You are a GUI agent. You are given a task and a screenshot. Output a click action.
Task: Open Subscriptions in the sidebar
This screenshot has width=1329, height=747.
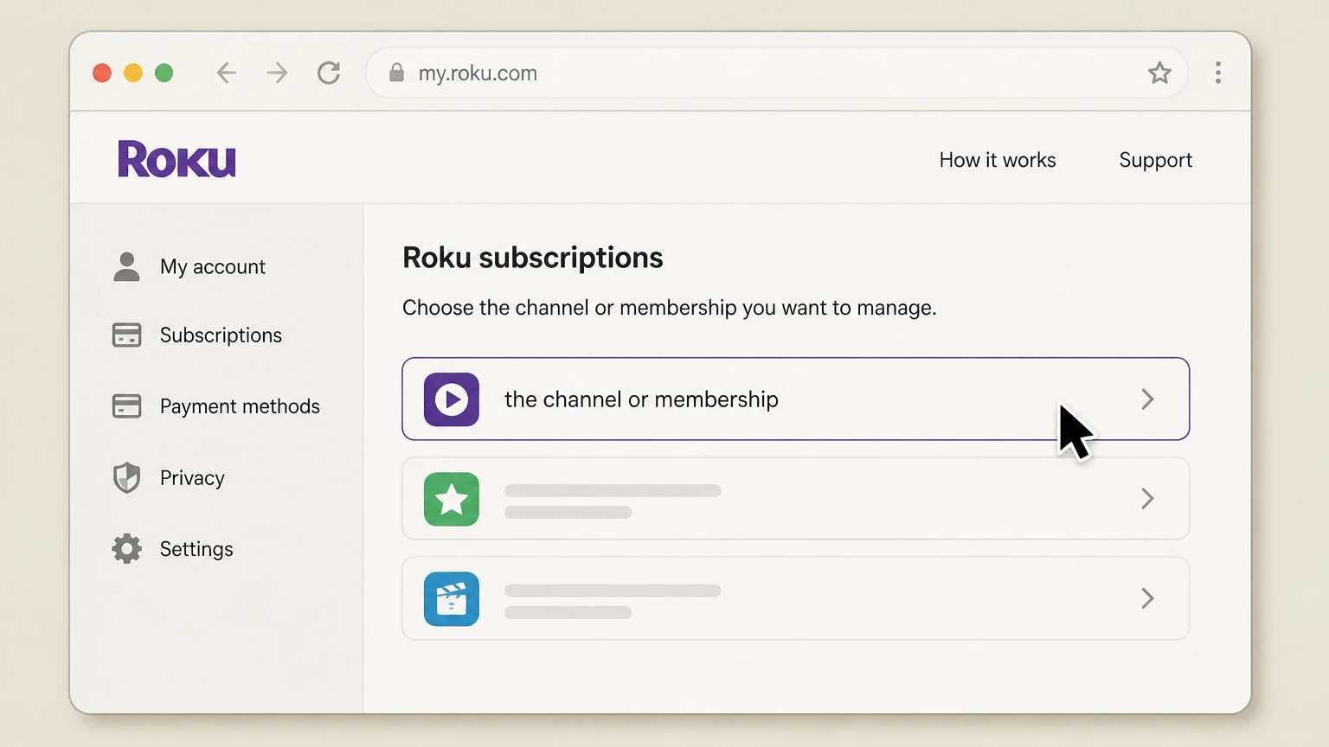221,335
